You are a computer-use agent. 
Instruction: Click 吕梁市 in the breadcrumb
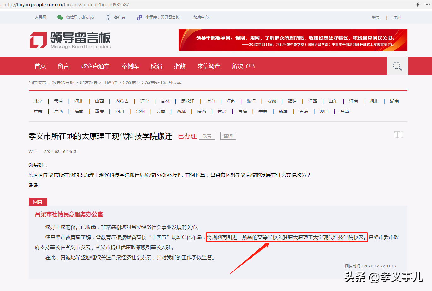pos(129,83)
